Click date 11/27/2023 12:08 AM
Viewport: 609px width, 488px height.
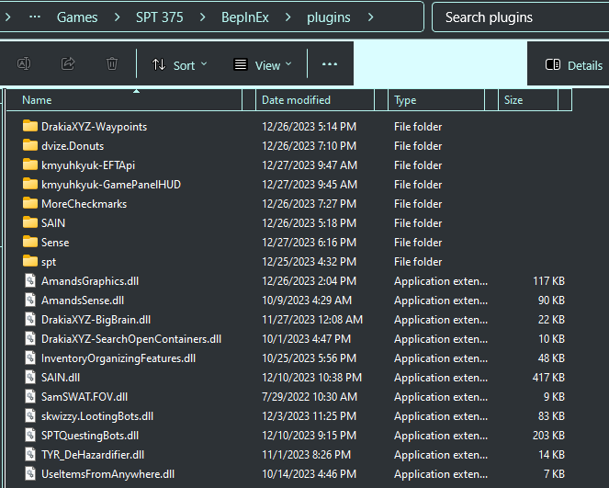(312, 320)
